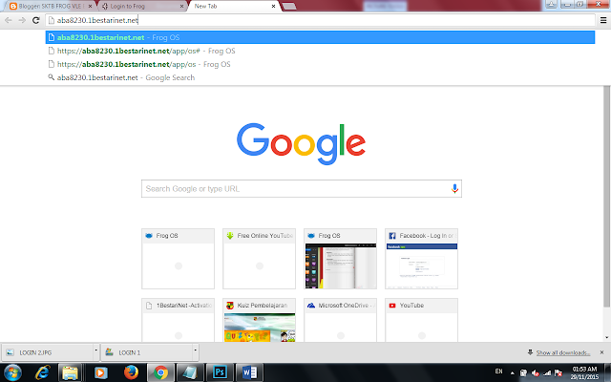This screenshot has height=382, width=611.
Task: Open the 1BestariNet Activation thumbnail
Action: [x=179, y=321]
